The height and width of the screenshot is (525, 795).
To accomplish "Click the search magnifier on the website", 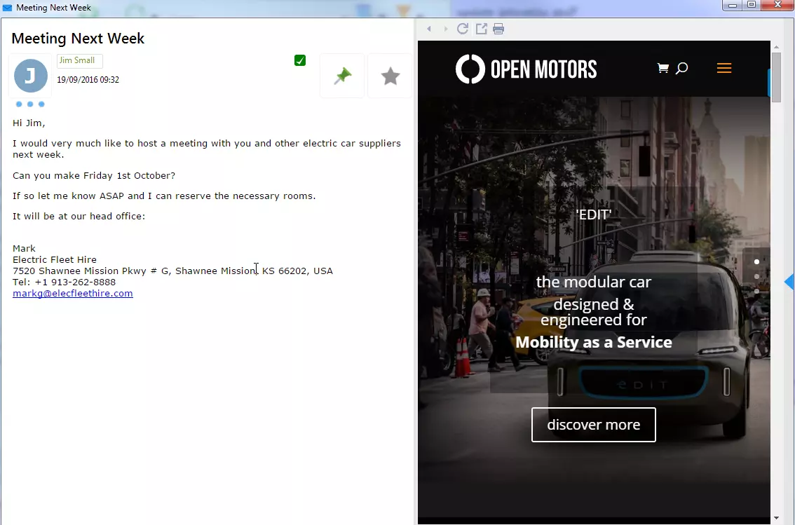I will point(681,68).
